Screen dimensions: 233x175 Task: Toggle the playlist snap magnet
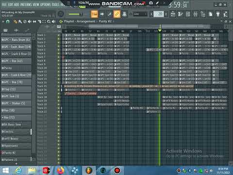8,21
